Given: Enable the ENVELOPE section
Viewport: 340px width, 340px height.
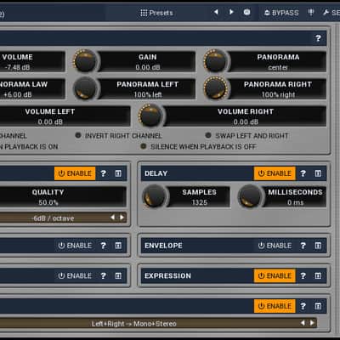Looking at the screenshot, I should [275, 246].
